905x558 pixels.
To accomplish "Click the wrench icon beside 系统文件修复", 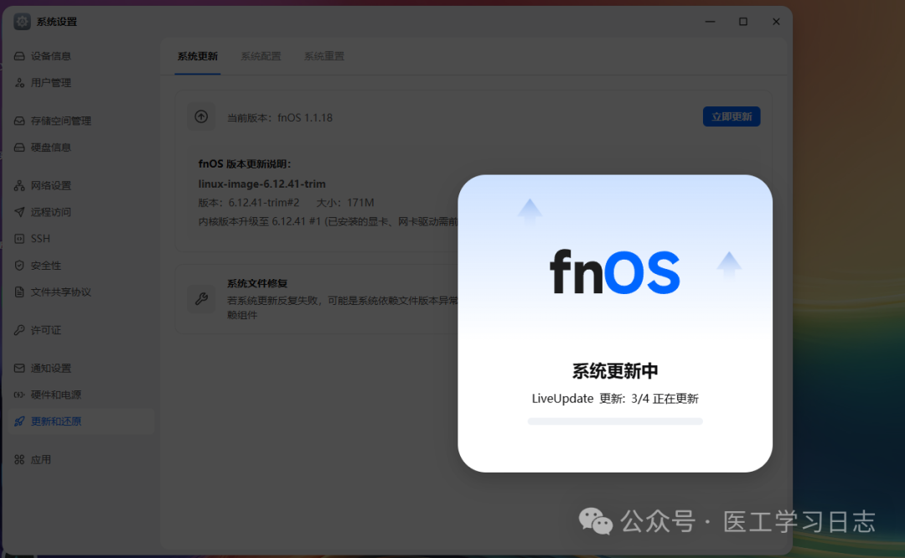I will (x=201, y=298).
